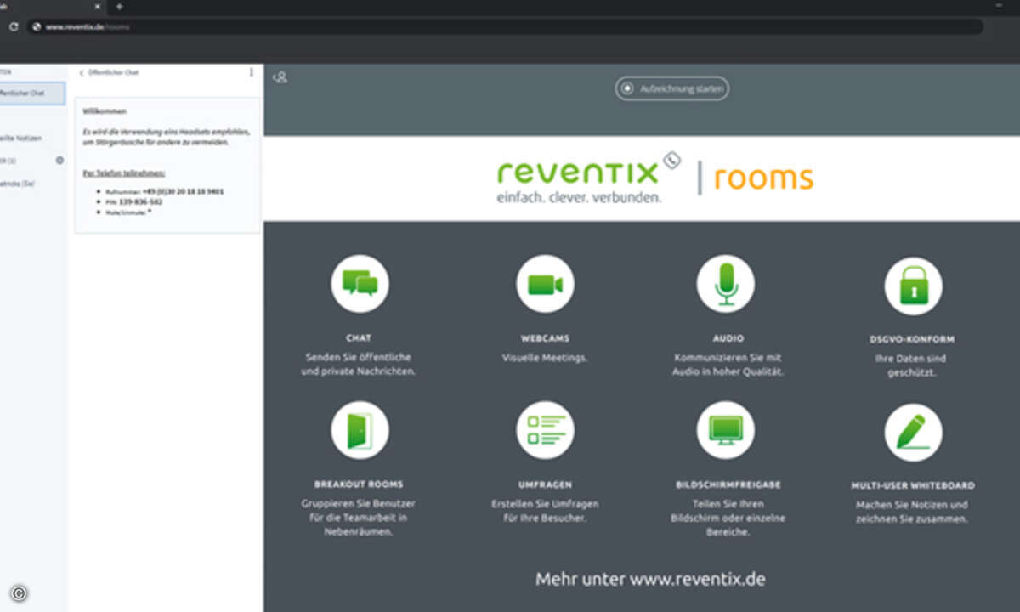
Task: Click the MULTI-USER WHITEBOARD heading
Action: pyautogui.click(x=913, y=486)
